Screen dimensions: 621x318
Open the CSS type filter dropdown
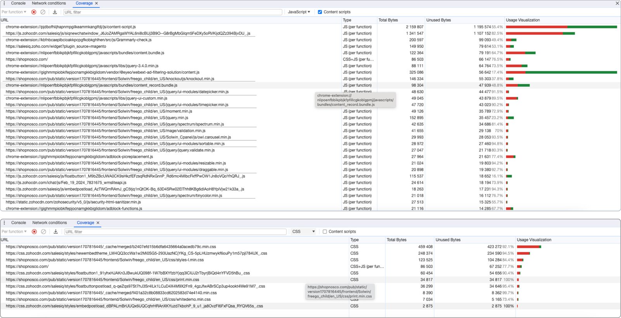[304, 232]
